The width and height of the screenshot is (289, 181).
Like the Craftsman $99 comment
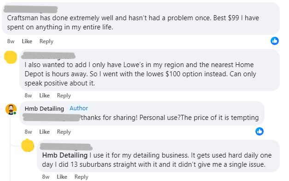coord(27,41)
